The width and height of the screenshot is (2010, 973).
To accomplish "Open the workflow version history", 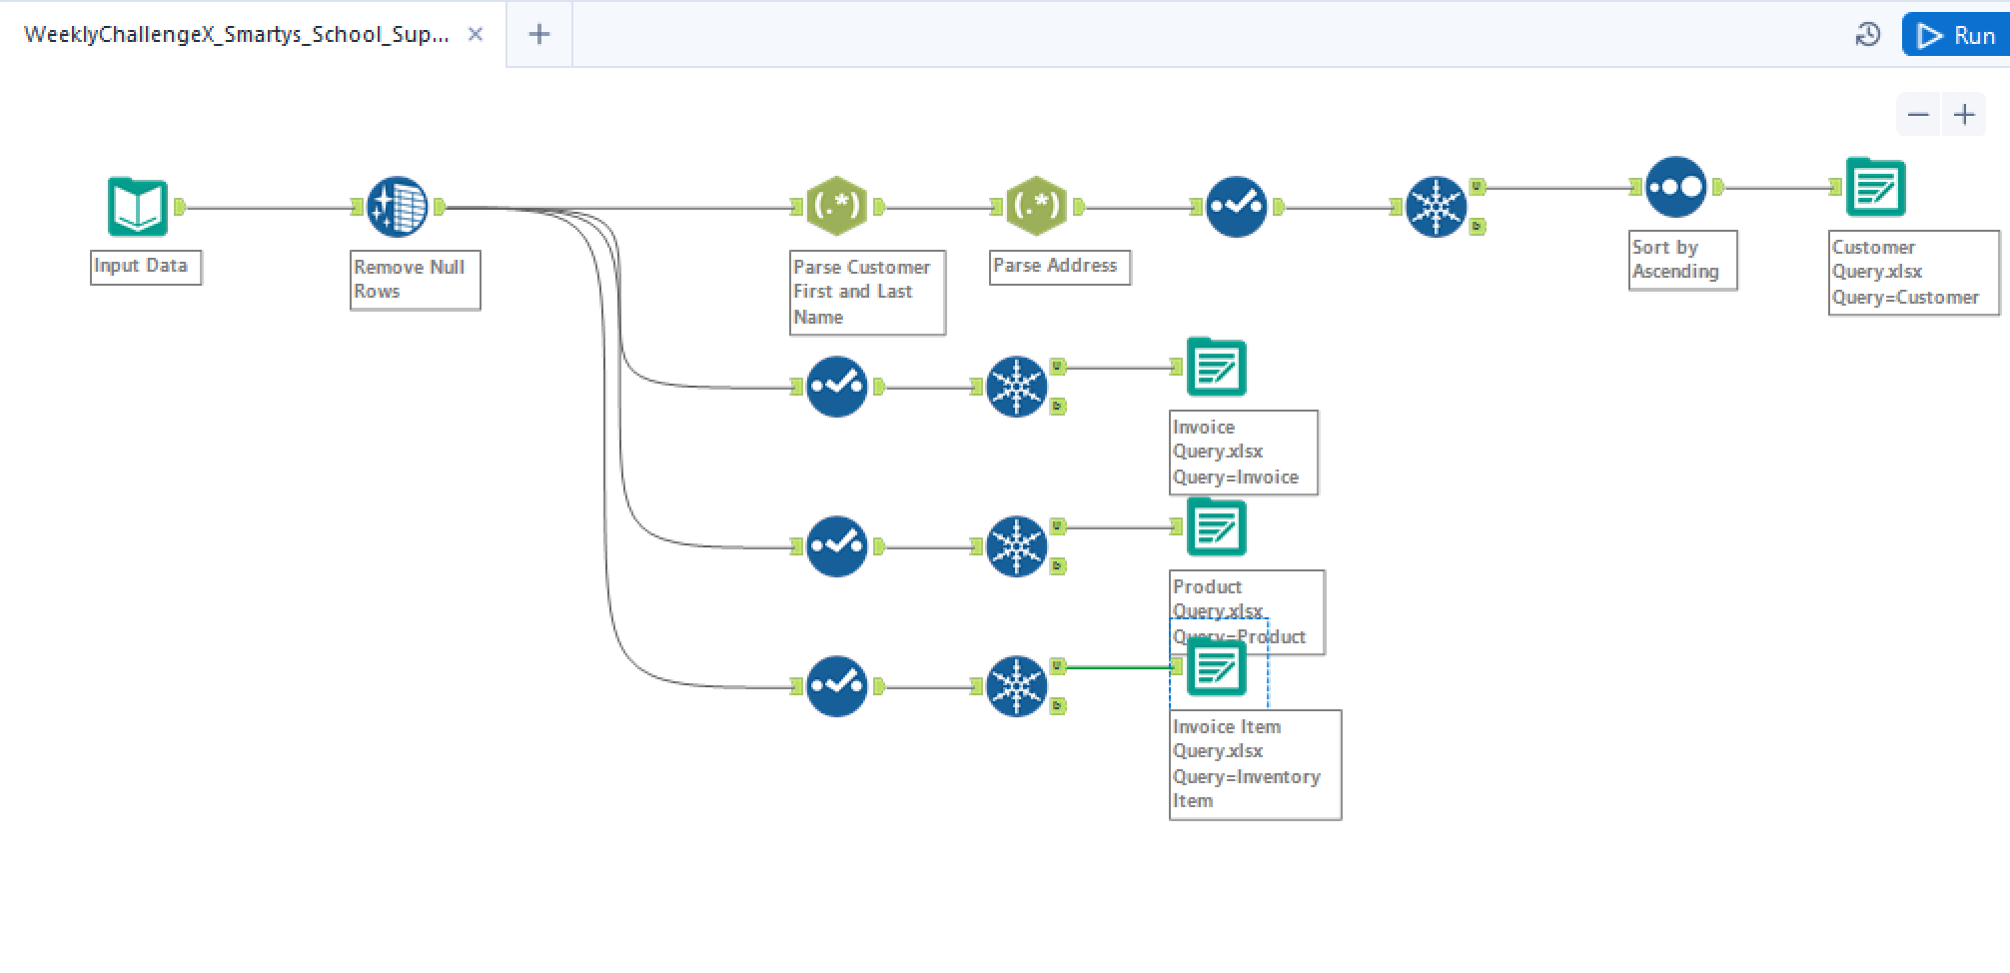I will click(x=1867, y=35).
